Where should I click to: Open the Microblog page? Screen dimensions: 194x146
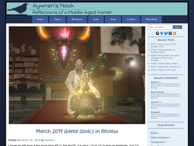151,19
